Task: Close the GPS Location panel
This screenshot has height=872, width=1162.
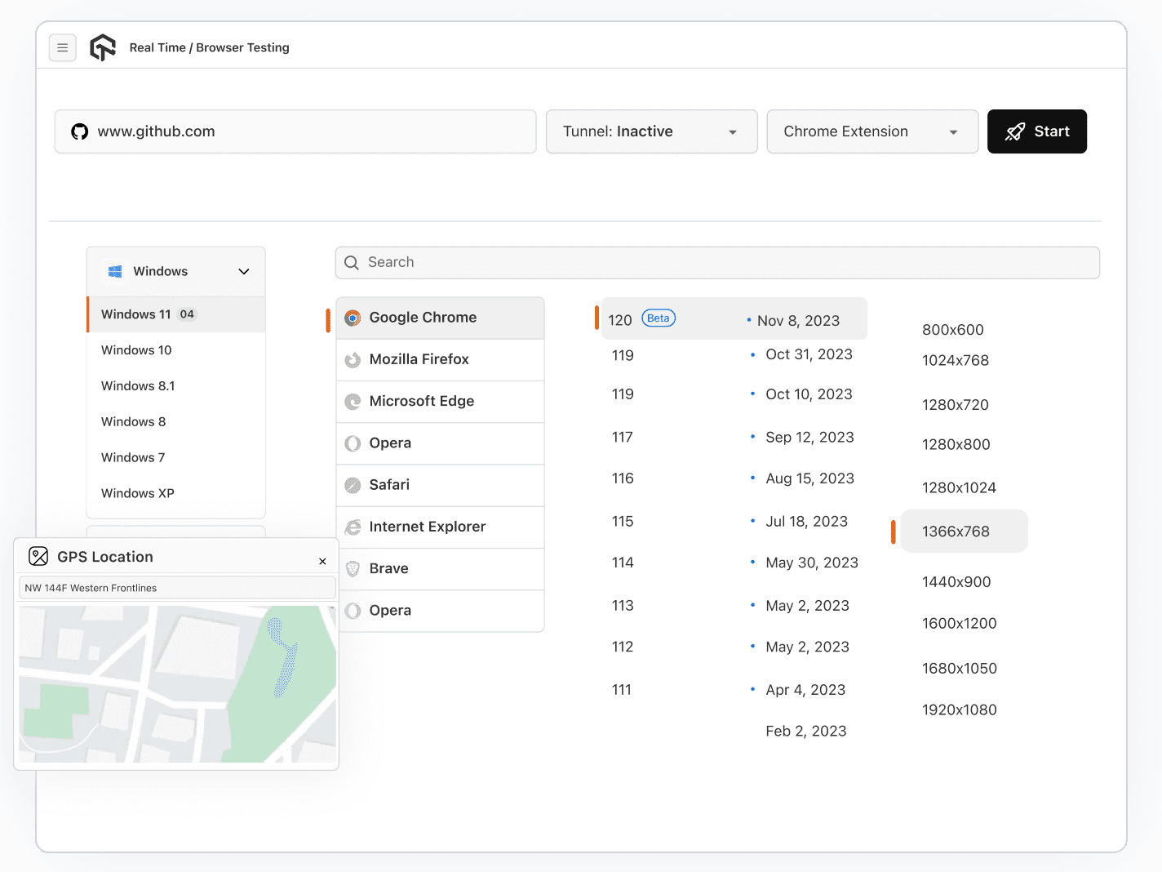Action: point(322,562)
